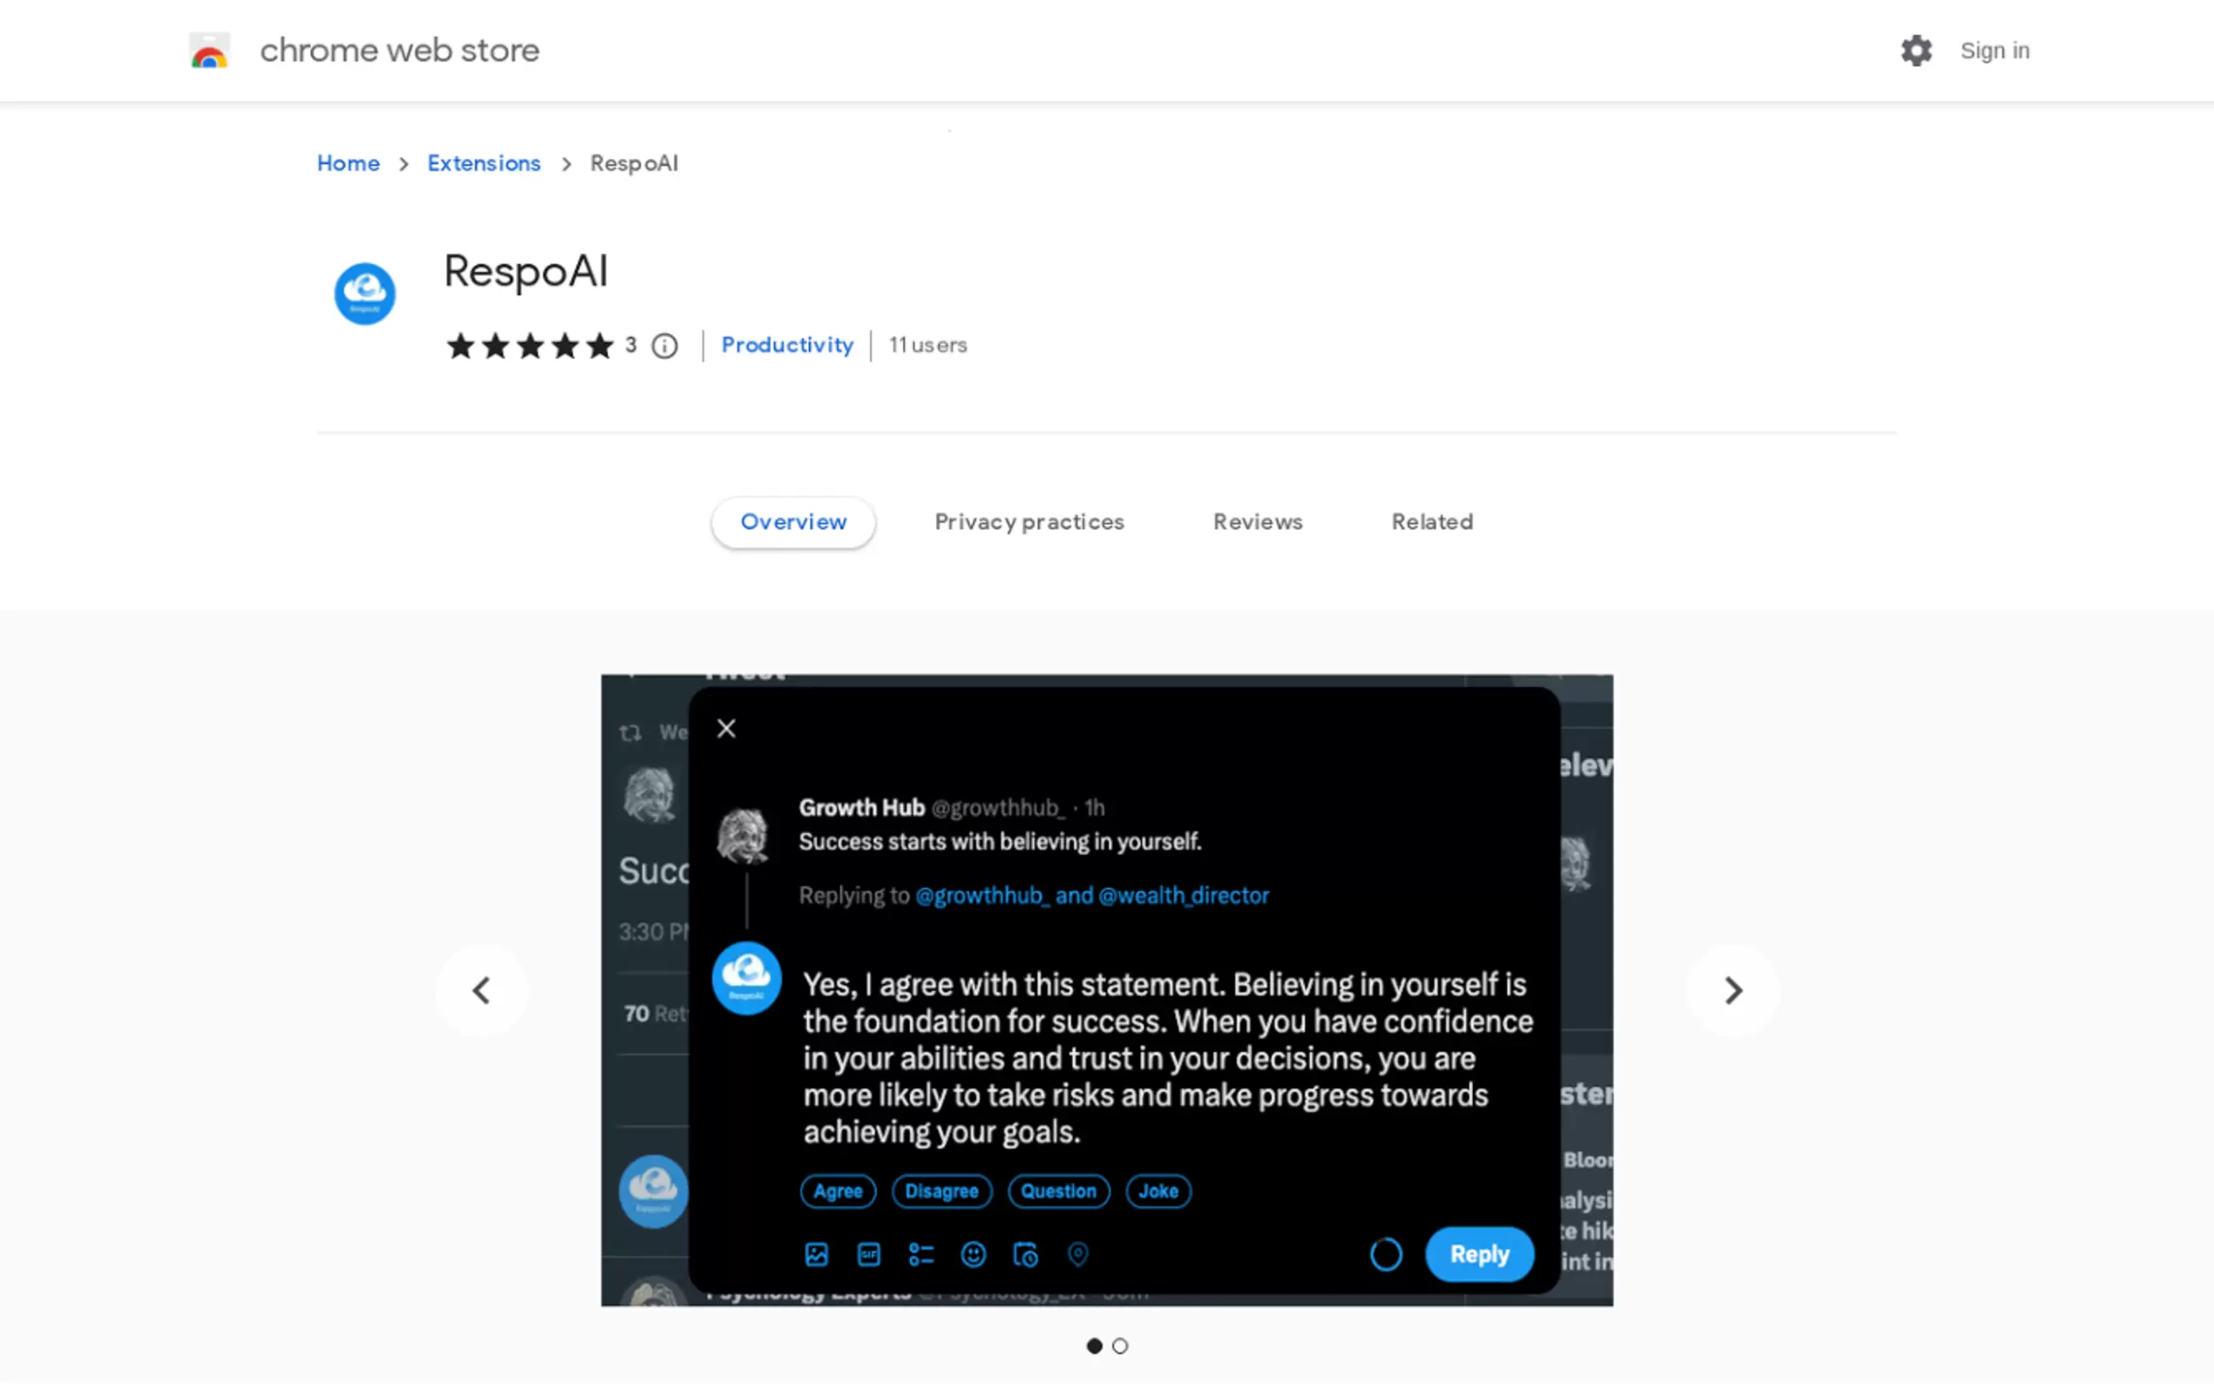
Task: Select the first carousel dot indicator
Action: tap(1094, 1346)
